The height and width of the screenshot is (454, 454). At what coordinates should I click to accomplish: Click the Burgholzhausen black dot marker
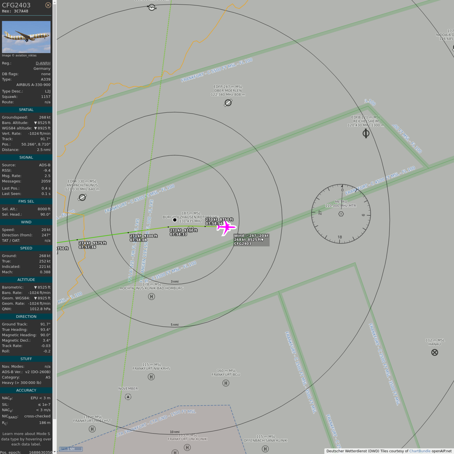click(x=175, y=220)
